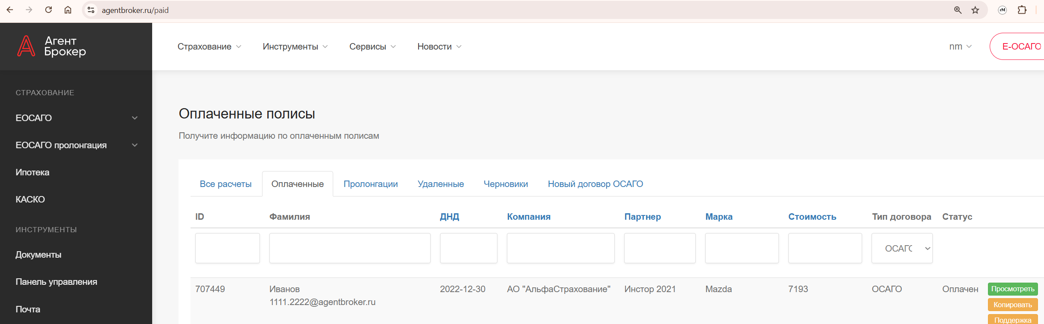View site information icon in address bar
The width and height of the screenshot is (1044, 324).
click(x=91, y=10)
